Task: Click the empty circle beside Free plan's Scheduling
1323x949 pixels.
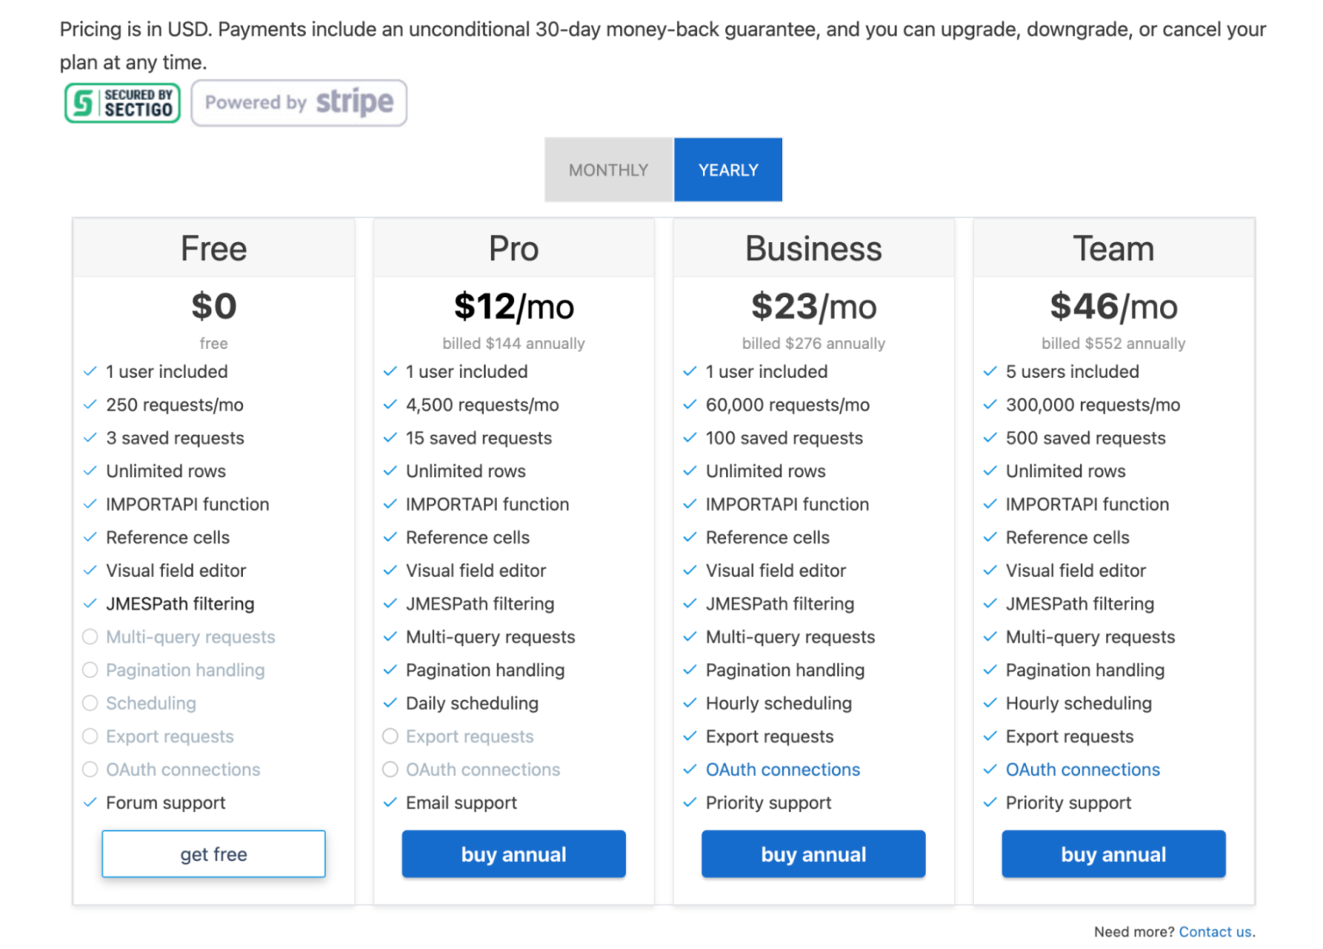Action: [90, 703]
